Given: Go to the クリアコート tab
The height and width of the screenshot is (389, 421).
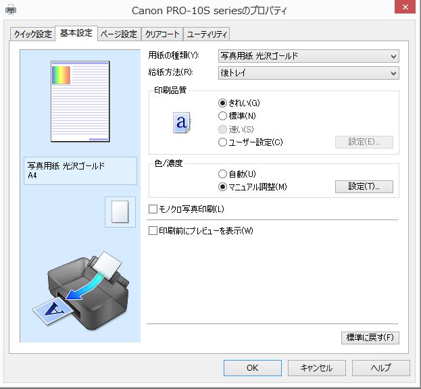Looking at the screenshot, I should click(x=162, y=34).
